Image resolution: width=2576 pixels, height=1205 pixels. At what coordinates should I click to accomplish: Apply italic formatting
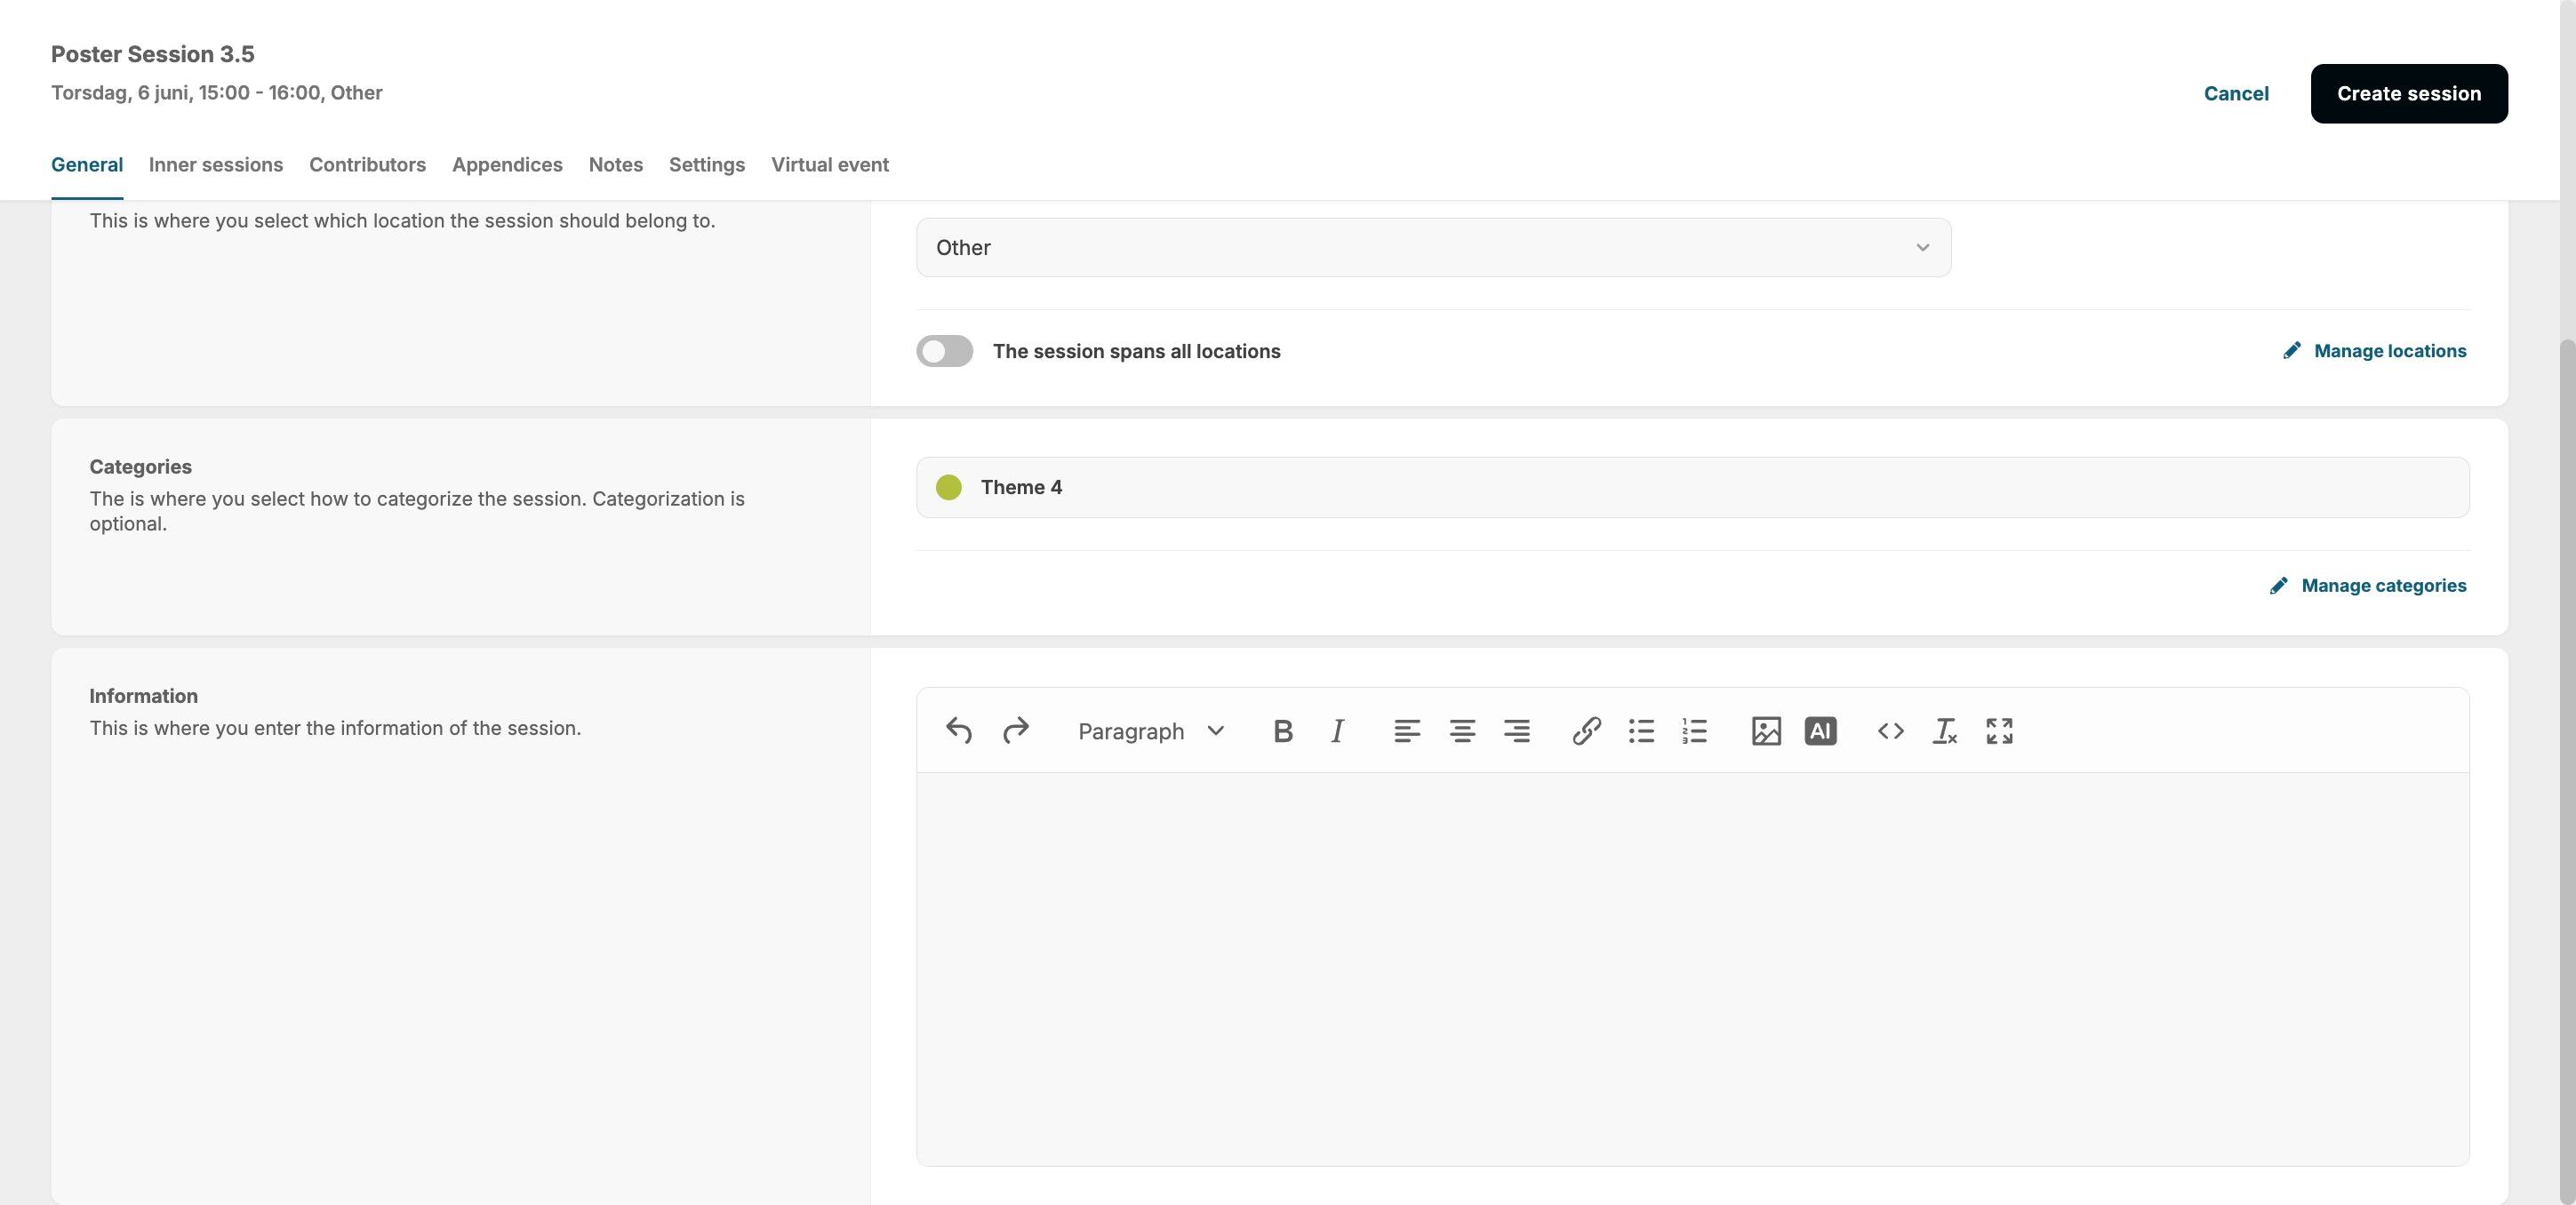click(x=1337, y=731)
